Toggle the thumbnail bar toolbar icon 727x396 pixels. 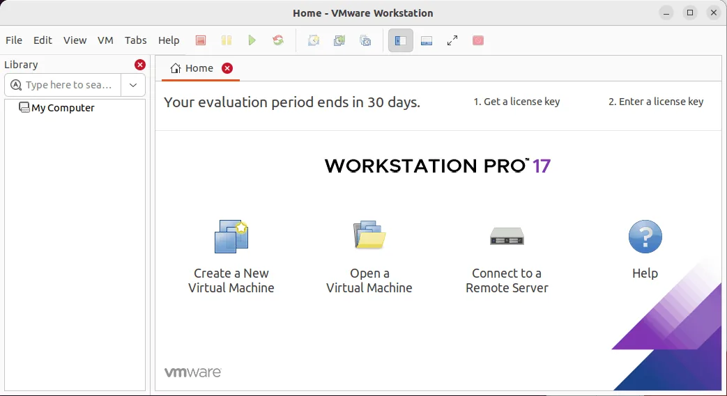pyautogui.click(x=427, y=41)
